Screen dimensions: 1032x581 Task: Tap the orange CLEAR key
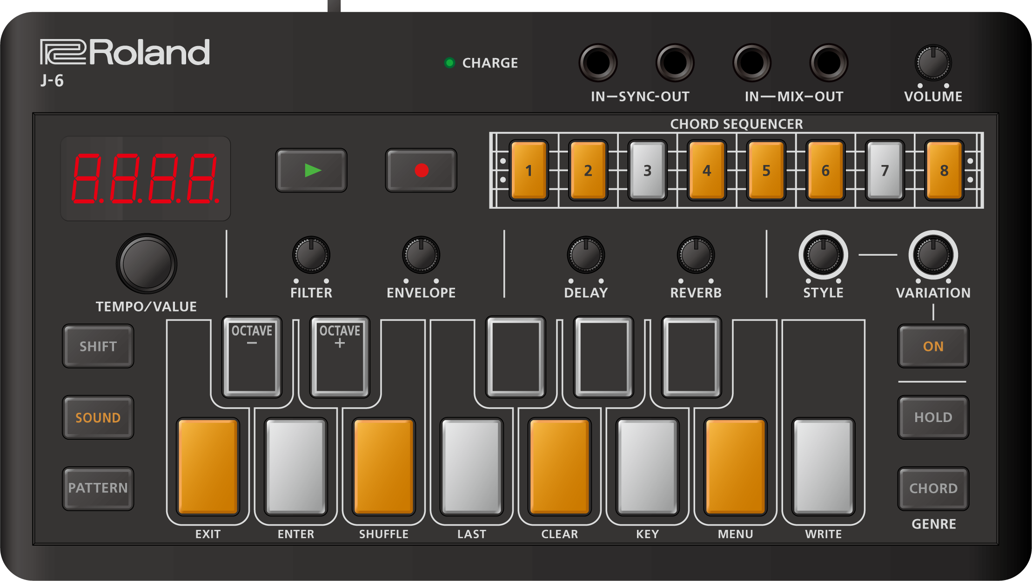pos(560,467)
